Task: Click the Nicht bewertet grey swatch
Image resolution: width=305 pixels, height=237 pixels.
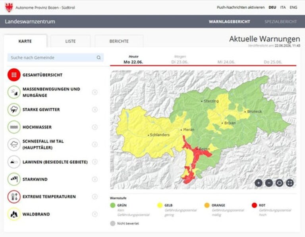Action: [x=113, y=224]
